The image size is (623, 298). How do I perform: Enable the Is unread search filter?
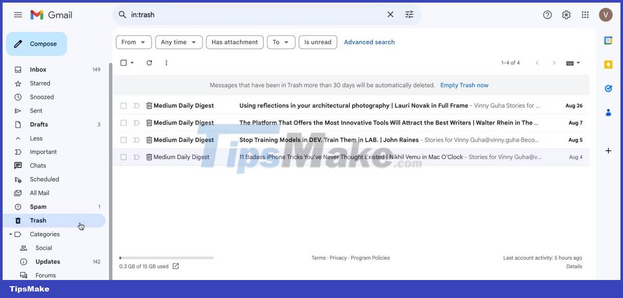tap(318, 42)
